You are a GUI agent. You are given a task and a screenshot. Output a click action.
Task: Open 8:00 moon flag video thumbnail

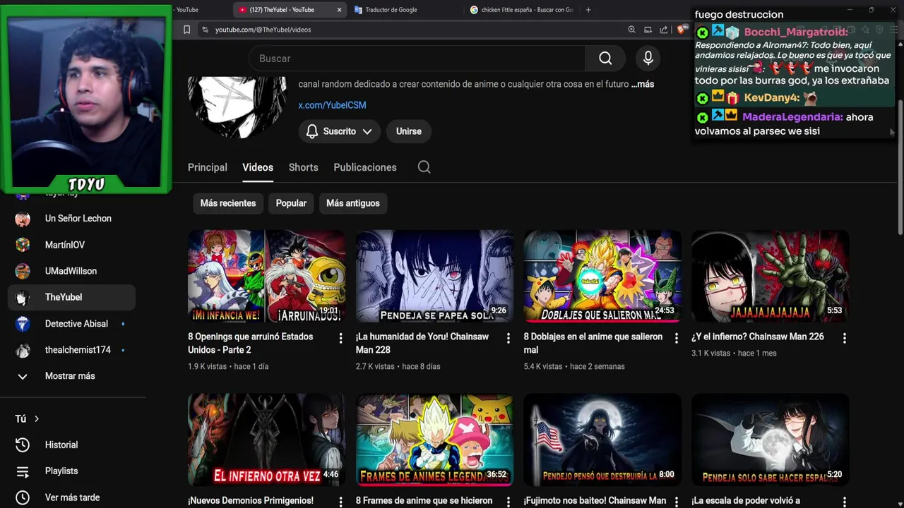click(x=602, y=440)
